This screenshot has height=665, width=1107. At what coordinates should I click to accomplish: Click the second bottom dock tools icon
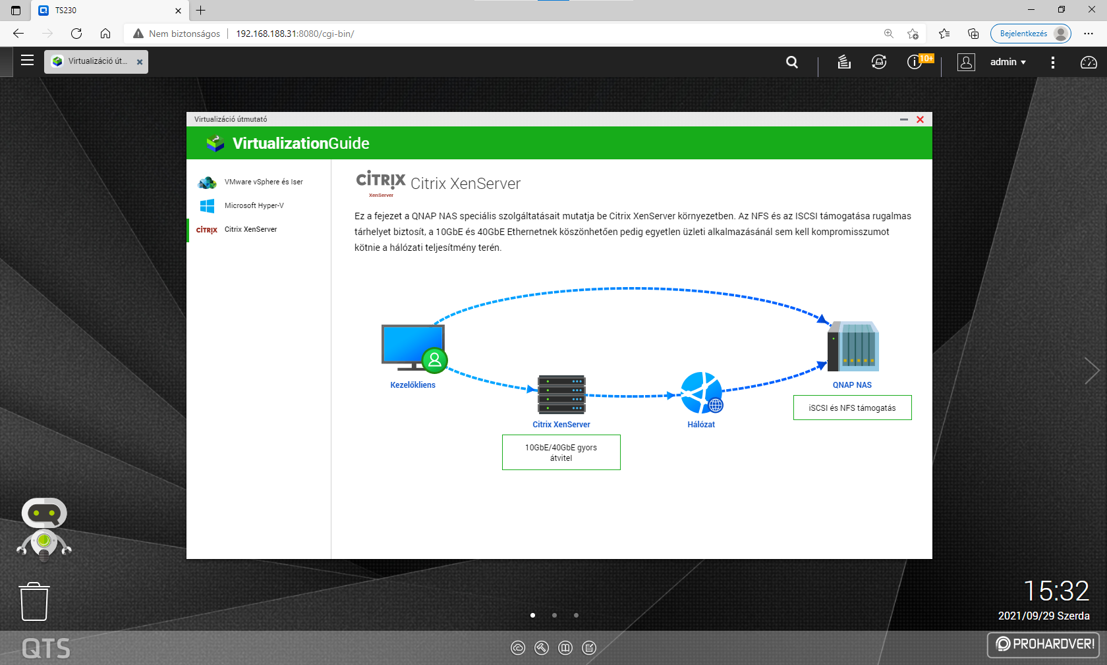[542, 648]
